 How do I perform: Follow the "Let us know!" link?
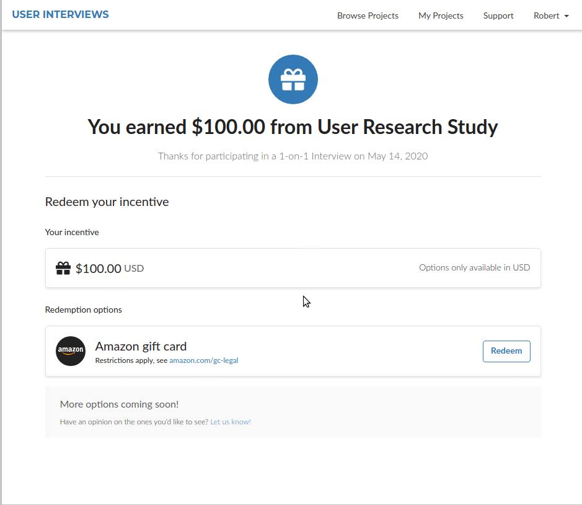coord(231,422)
